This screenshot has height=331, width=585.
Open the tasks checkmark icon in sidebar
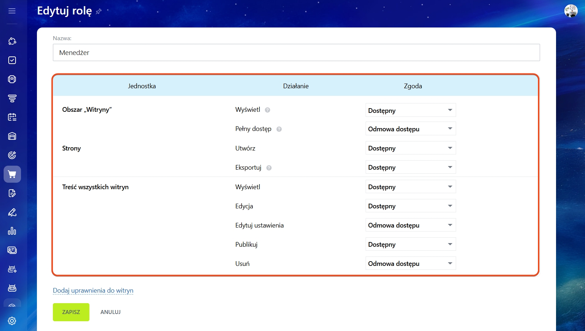12,60
